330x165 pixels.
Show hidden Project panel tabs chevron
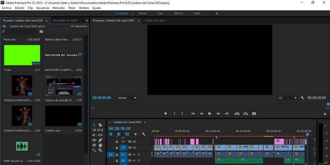(x=87, y=20)
